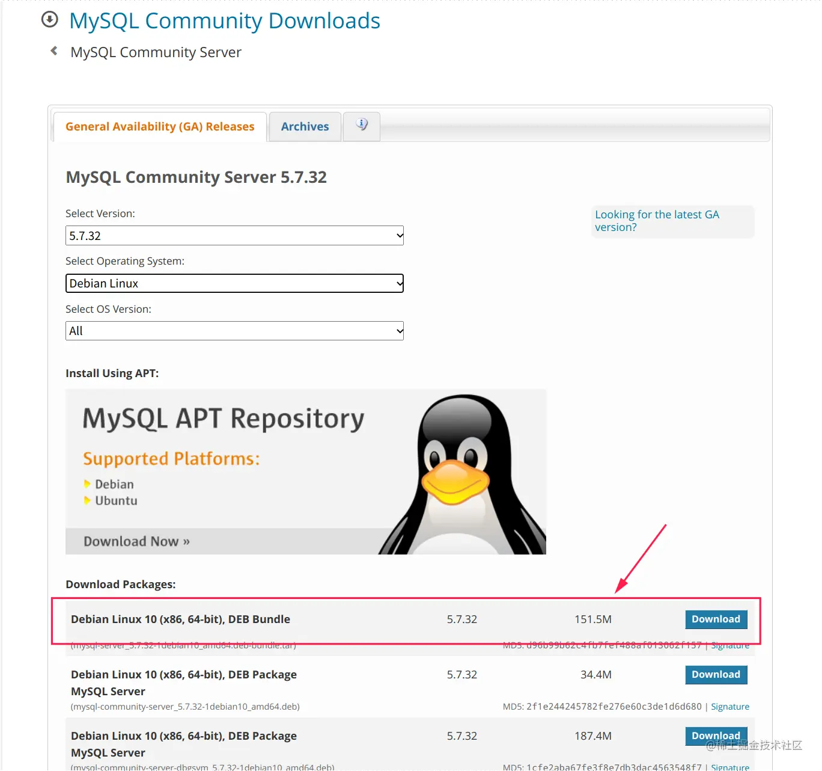Viewport: 822px width, 771px height.
Task: Click the 'MySQL Community Server 5.7.32' heading
Action: tap(196, 177)
